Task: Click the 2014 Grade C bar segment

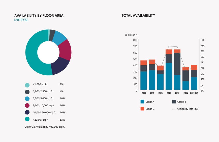Action: (x=152, y=62)
